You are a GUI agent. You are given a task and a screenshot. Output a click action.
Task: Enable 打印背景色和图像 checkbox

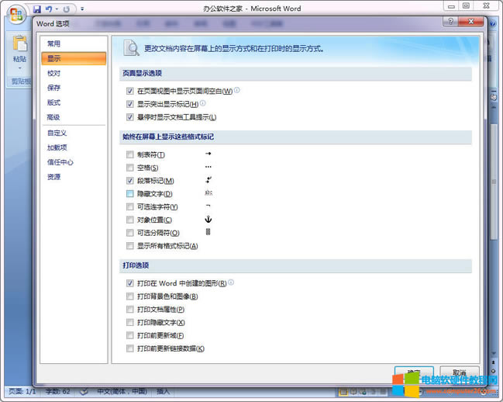(x=130, y=296)
